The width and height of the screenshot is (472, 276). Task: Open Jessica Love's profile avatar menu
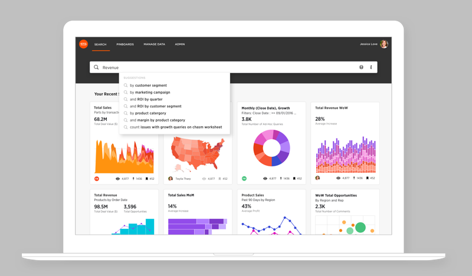[384, 44]
